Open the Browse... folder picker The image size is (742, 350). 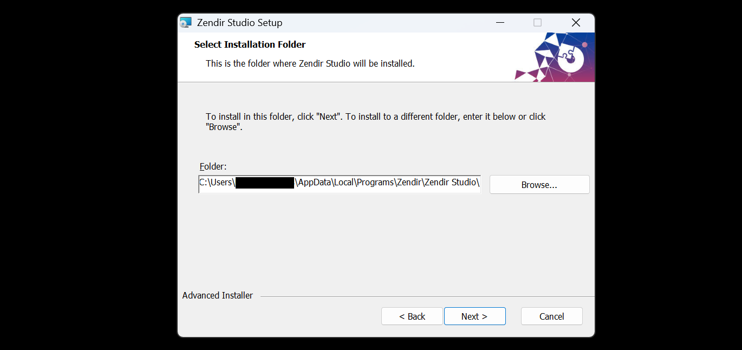point(539,185)
